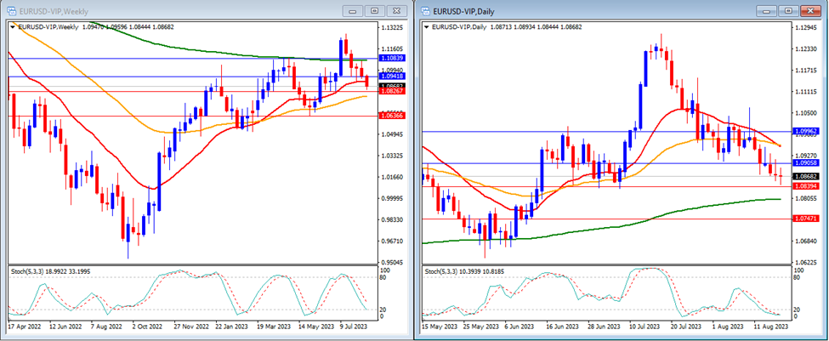Expand one-click trading arrow on Daily chart
Image resolution: width=829 pixels, height=341 pixels.
pyautogui.click(x=427, y=27)
